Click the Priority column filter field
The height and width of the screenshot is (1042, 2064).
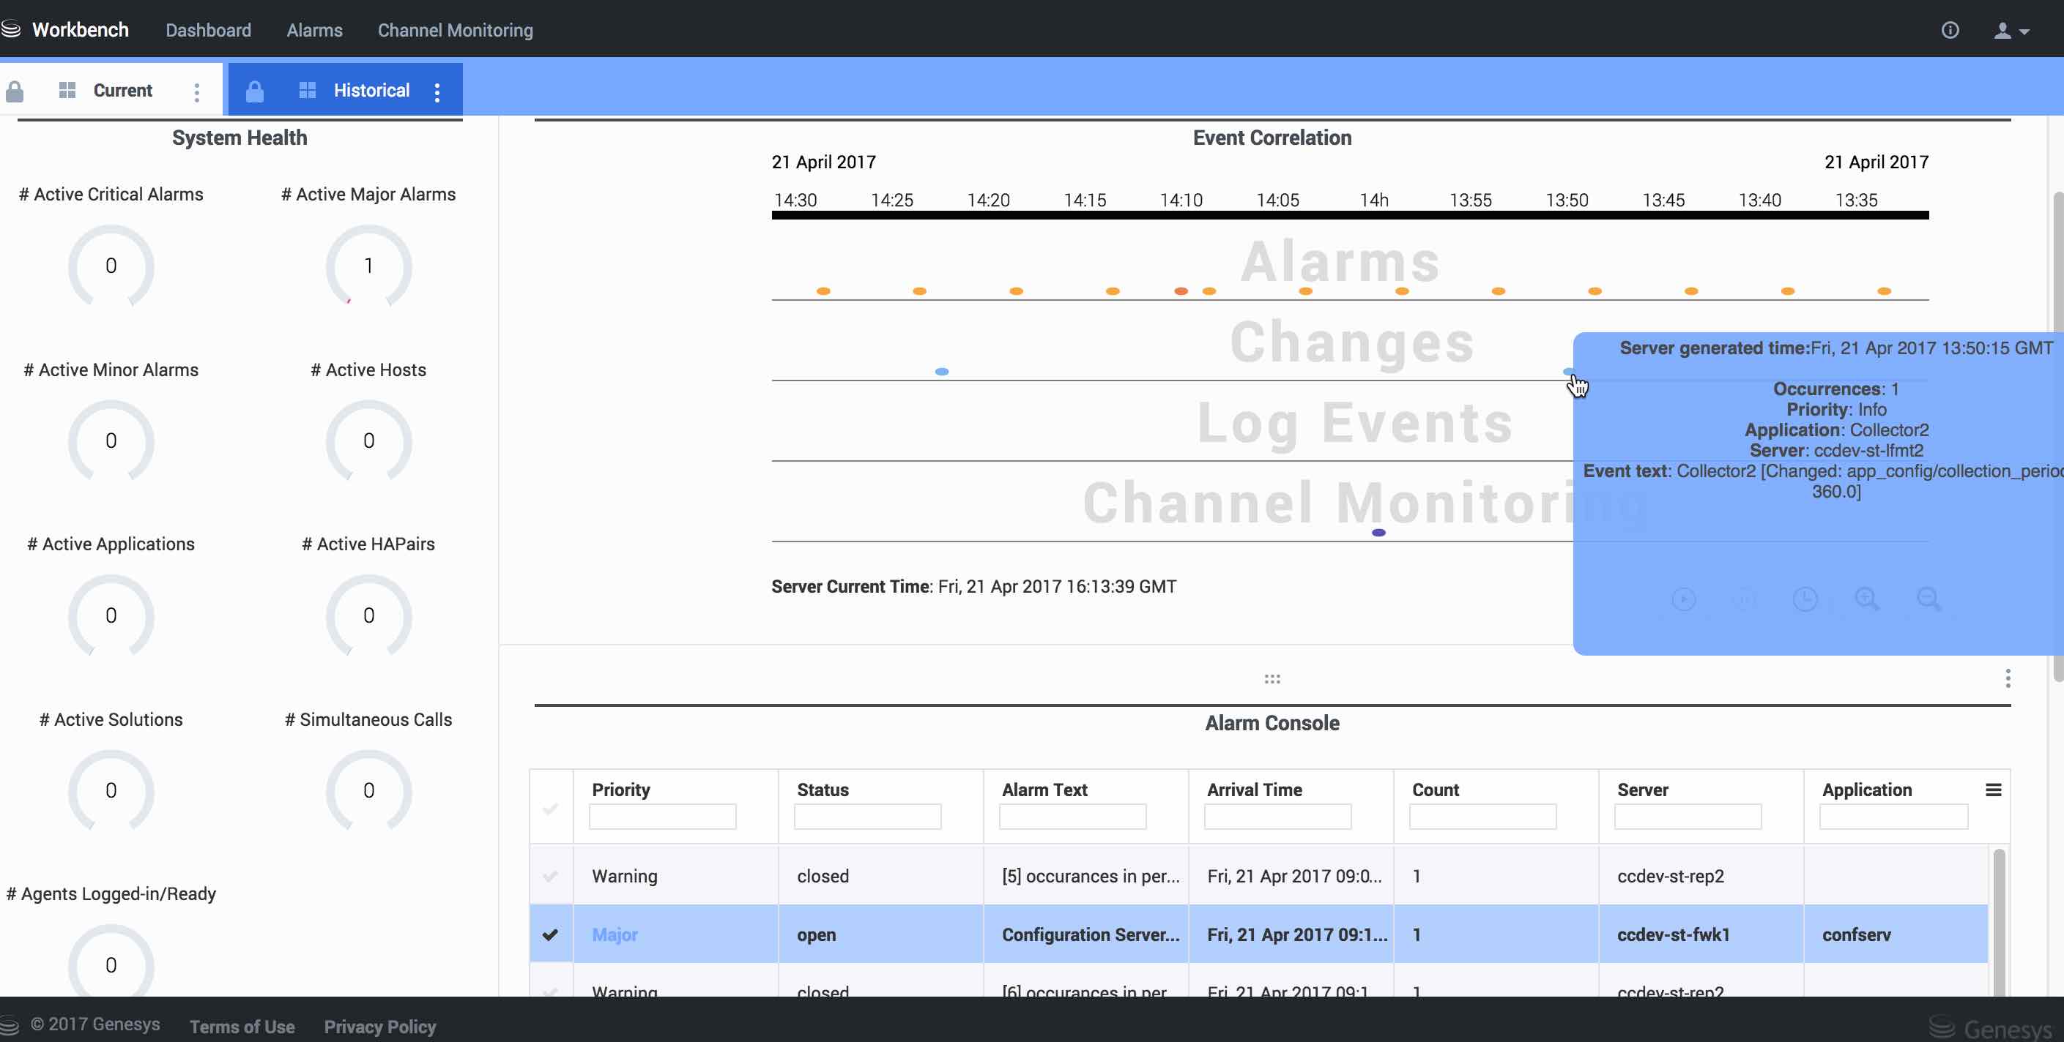click(662, 817)
